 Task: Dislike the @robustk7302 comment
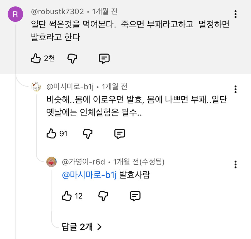(x=72, y=58)
